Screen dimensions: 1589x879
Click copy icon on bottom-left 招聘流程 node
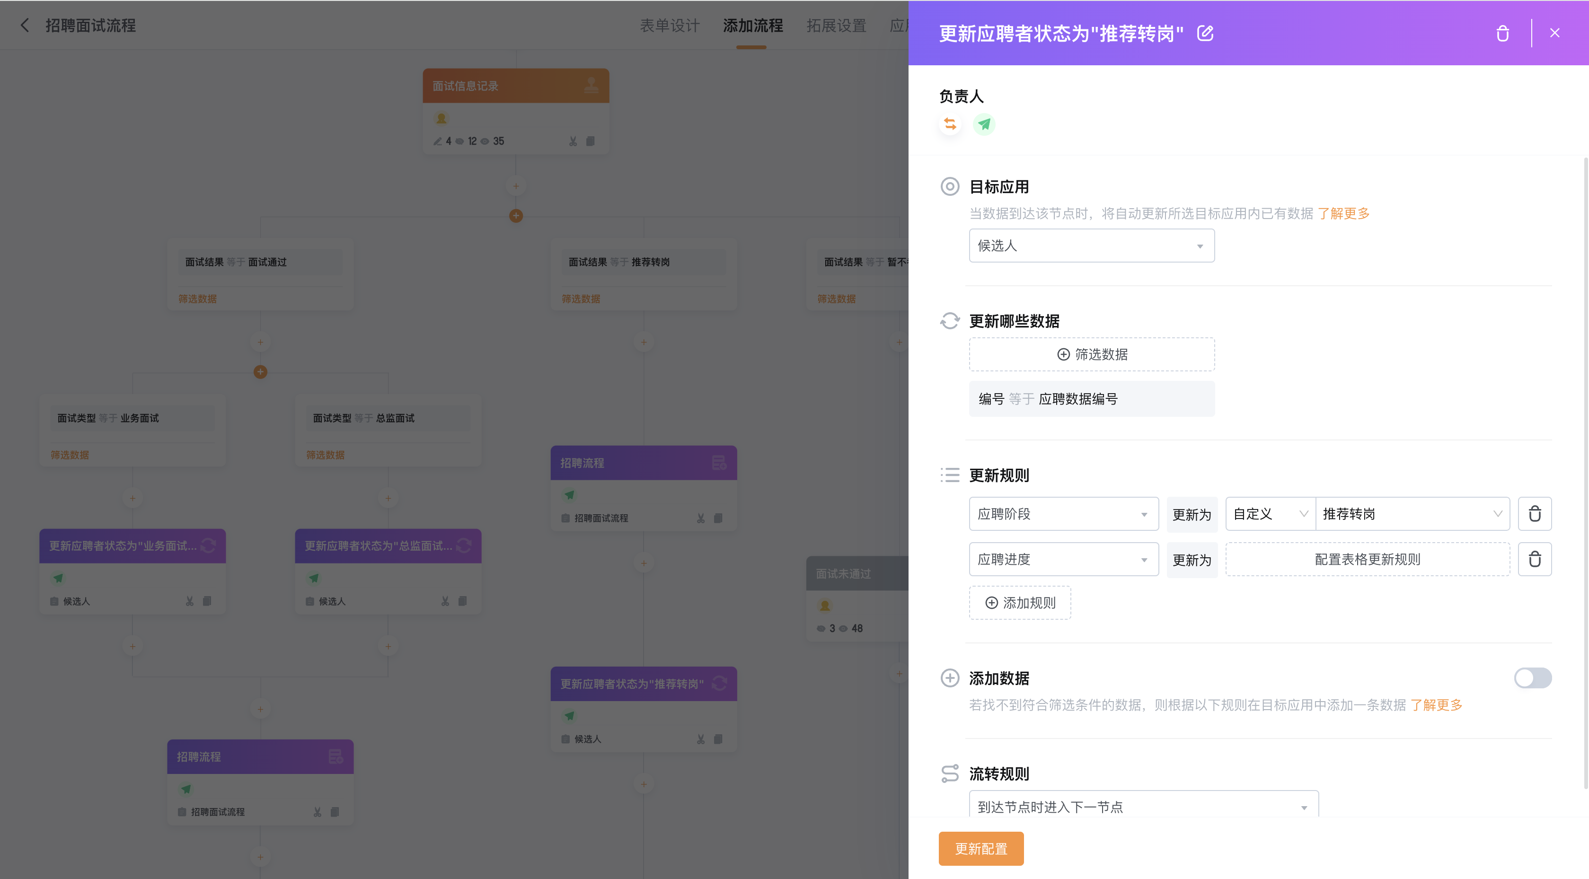click(335, 812)
